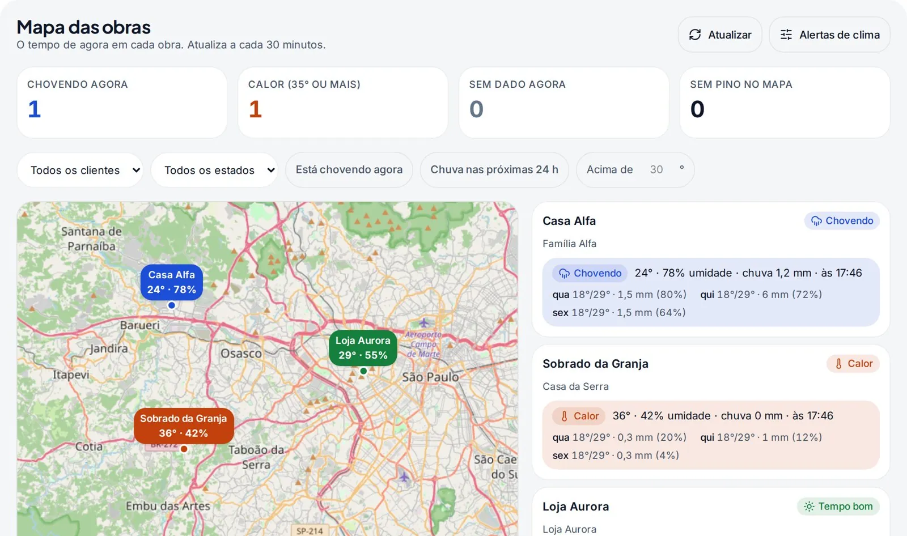The width and height of the screenshot is (907, 536).
Task: Open the Casa Alfa card title
Action: tap(569, 221)
